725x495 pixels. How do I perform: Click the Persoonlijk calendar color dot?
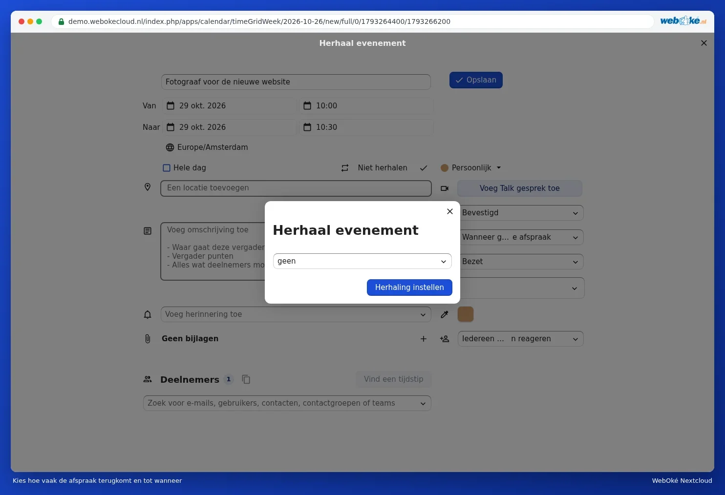[445, 168]
